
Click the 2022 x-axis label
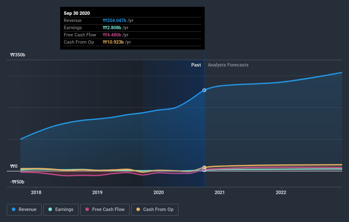coord(281,192)
